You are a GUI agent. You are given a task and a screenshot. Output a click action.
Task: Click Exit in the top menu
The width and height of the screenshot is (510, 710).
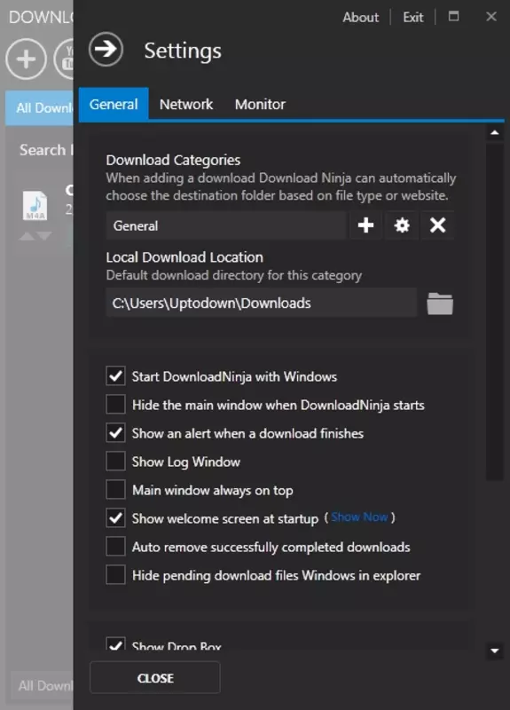413,17
